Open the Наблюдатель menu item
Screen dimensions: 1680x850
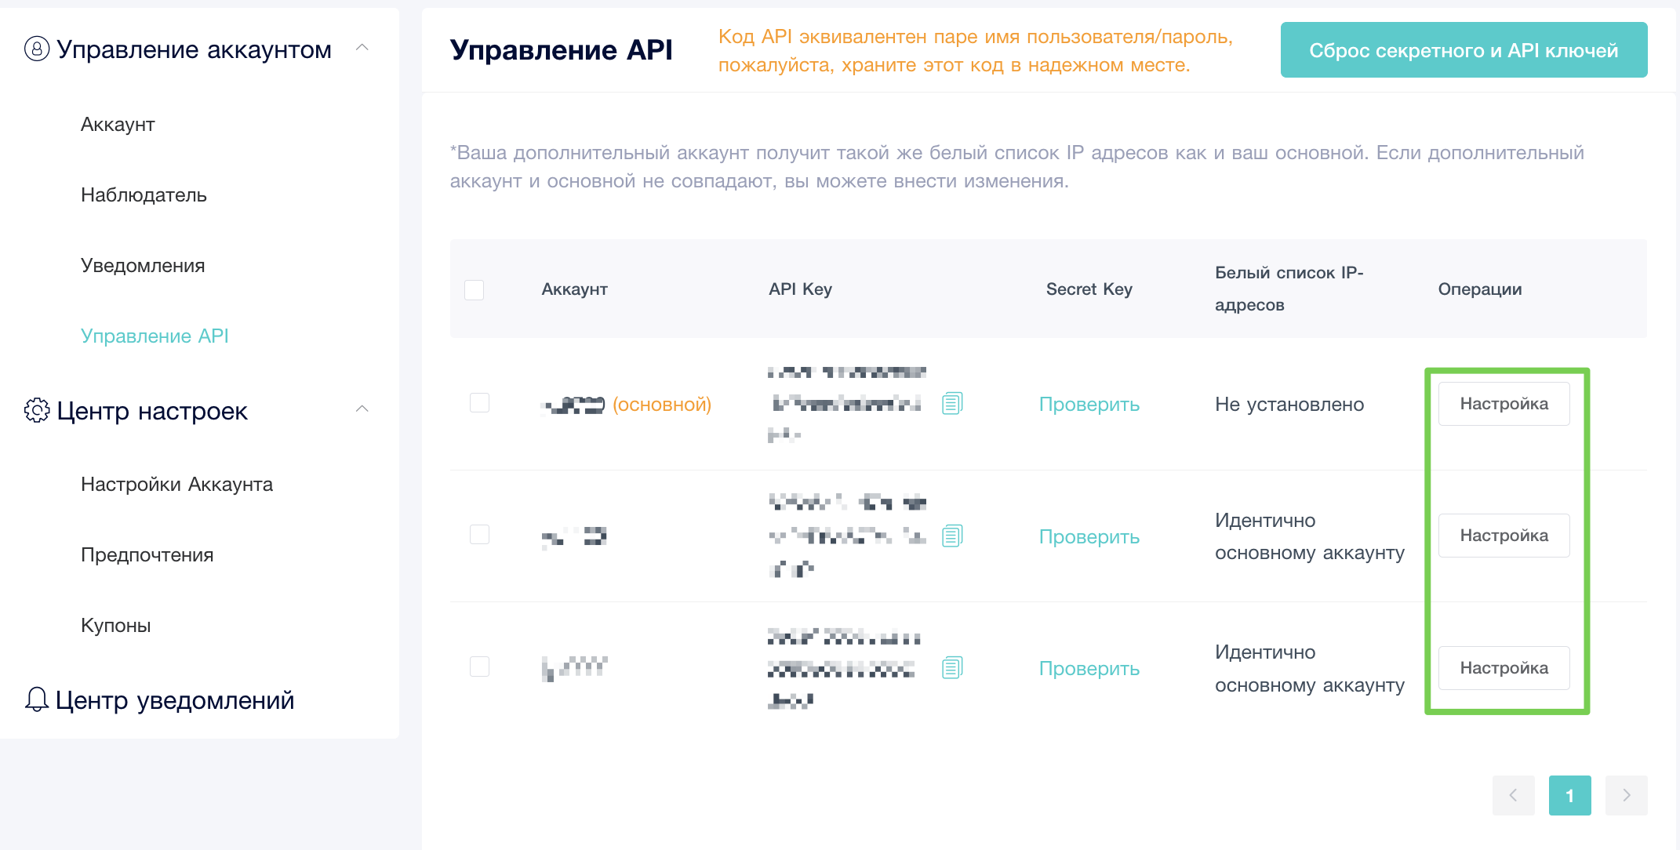[144, 195]
